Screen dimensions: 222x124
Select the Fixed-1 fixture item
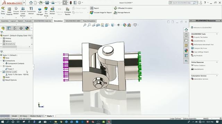11,69
